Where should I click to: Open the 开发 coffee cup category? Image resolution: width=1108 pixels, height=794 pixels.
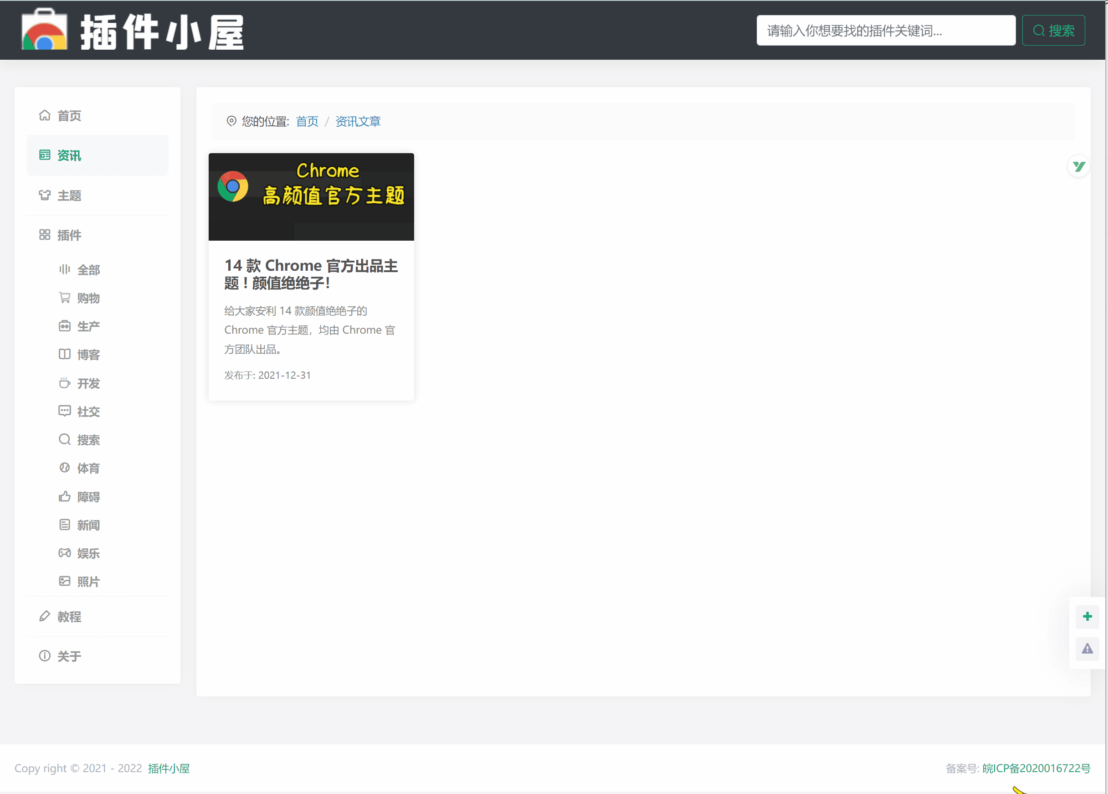(x=88, y=384)
